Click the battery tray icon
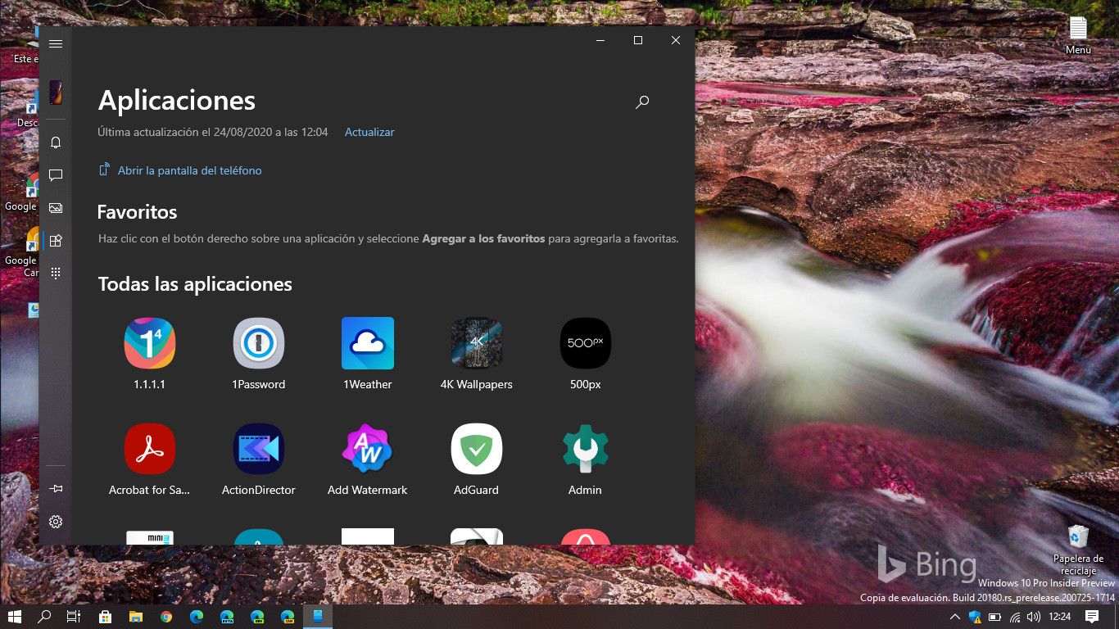 [x=995, y=617]
